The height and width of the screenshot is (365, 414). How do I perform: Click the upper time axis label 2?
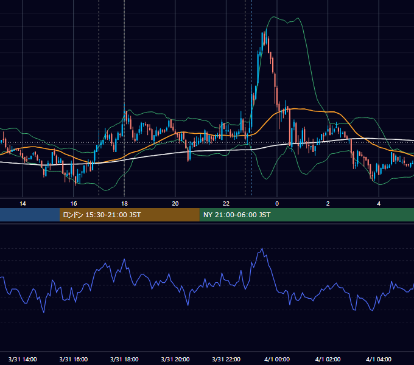(x=328, y=204)
